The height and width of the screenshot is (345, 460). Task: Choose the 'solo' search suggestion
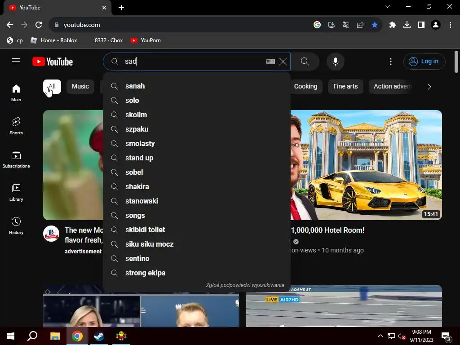pyautogui.click(x=197, y=100)
